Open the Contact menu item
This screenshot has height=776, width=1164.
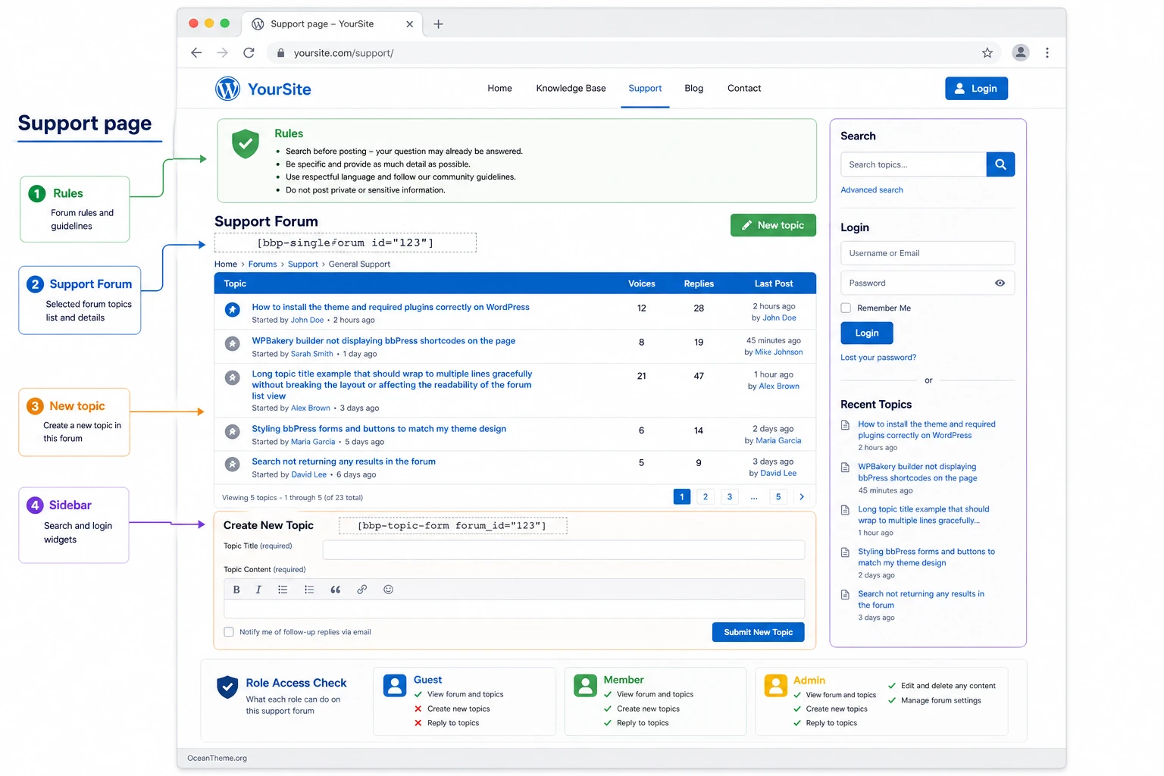click(x=744, y=89)
